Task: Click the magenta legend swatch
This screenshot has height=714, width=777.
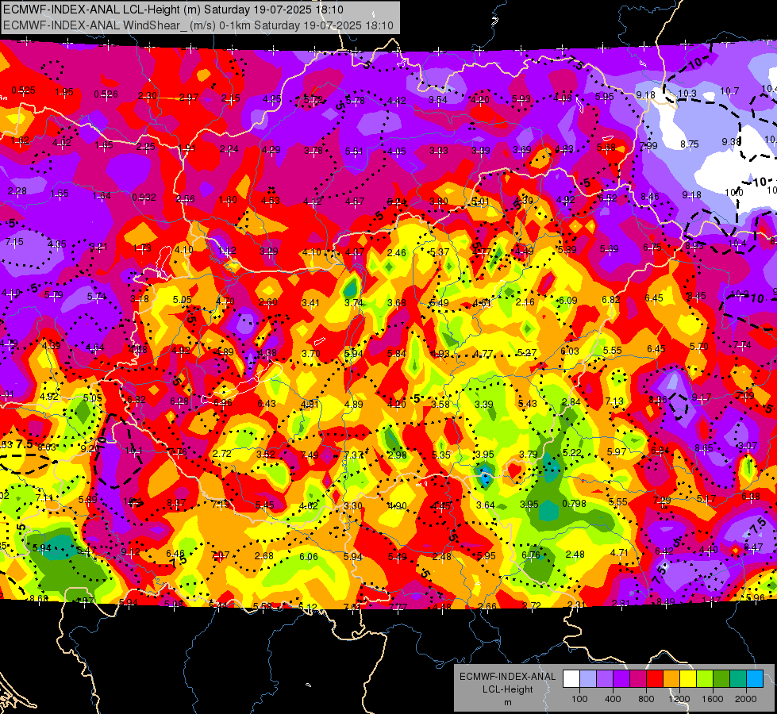Action: (x=638, y=679)
